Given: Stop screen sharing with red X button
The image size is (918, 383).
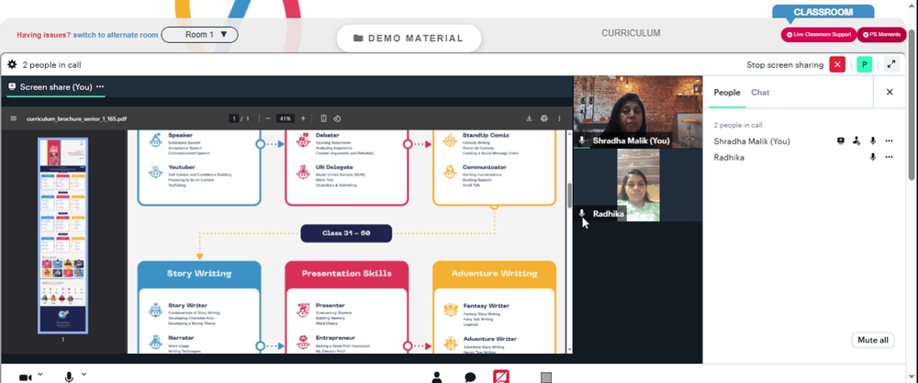Looking at the screenshot, I should (837, 64).
